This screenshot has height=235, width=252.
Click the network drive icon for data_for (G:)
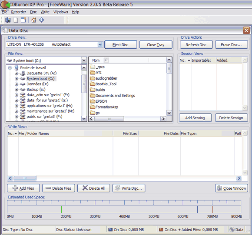tap(23, 100)
